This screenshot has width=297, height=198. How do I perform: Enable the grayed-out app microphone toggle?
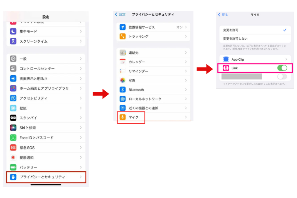283,76
